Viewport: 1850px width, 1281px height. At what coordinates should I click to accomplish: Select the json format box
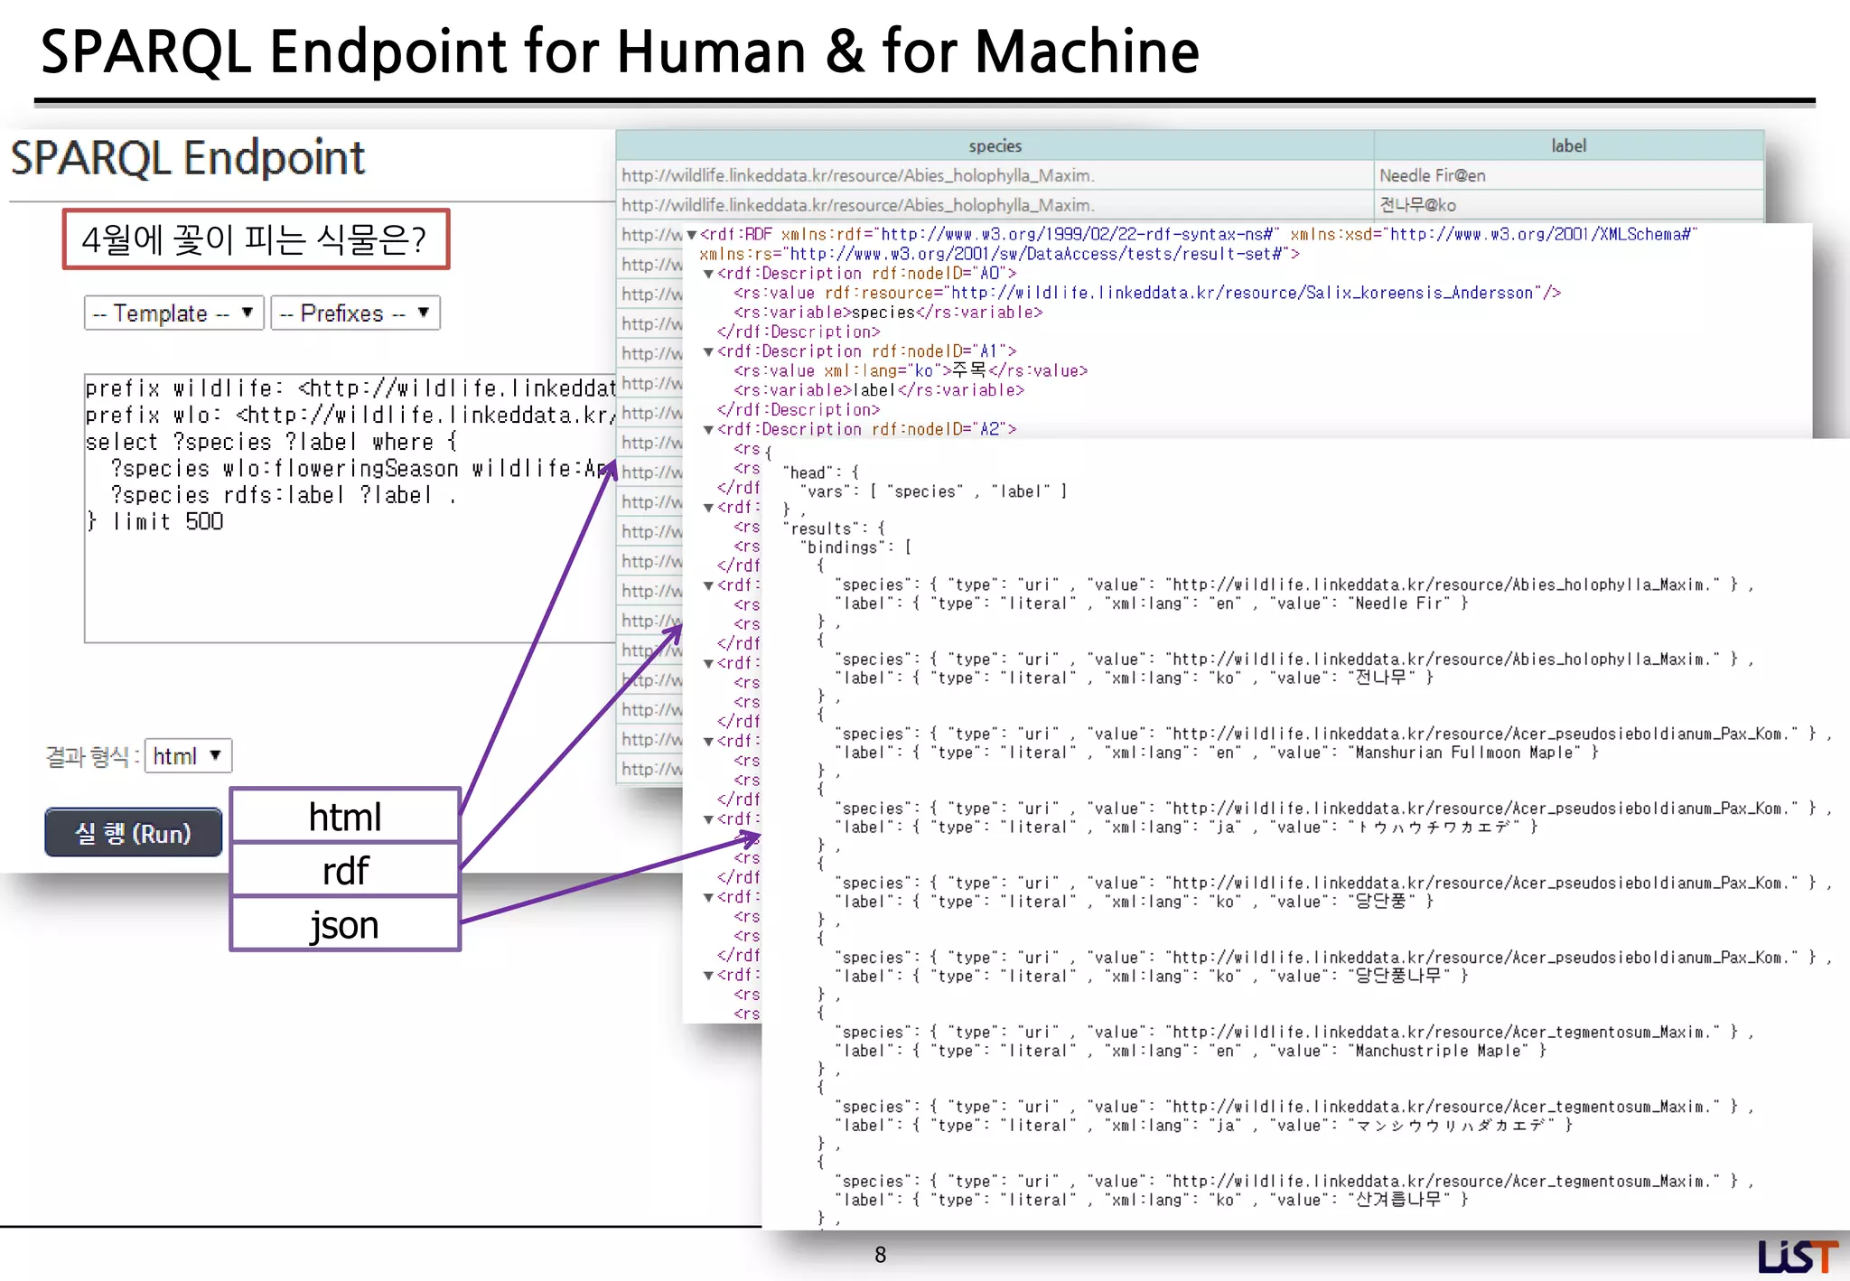point(345,925)
